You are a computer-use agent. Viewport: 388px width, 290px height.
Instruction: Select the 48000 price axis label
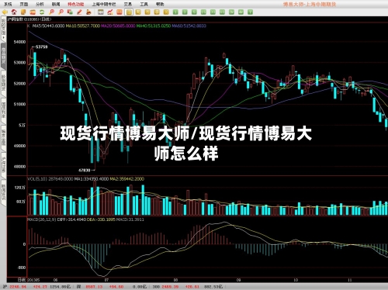pyautogui.click(x=19, y=167)
